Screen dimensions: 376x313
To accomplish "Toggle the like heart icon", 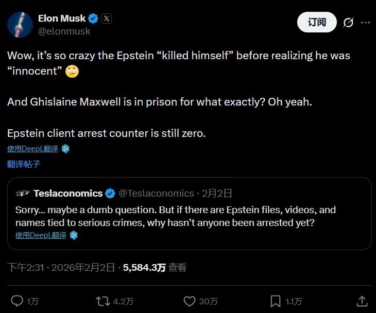I will click(190, 301).
